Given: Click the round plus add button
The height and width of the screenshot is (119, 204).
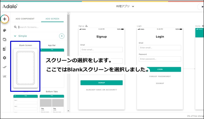Looking at the screenshot, I should click(5, 19).
